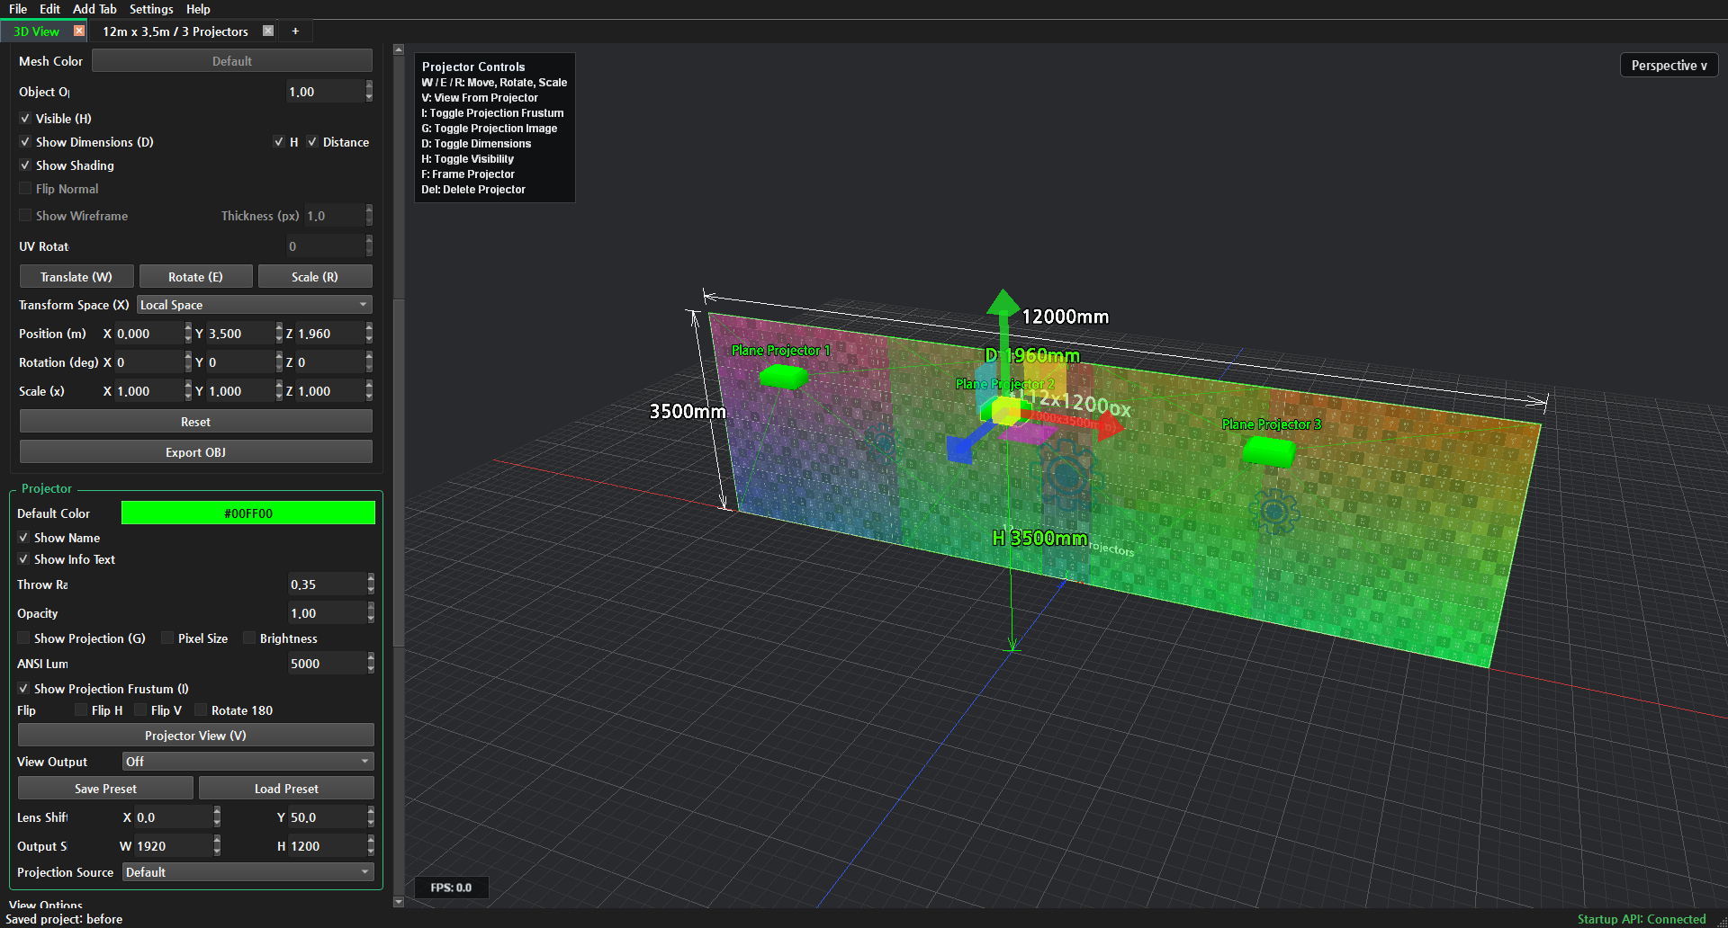The width and height of the screenshot is (1728, 928).
Task: Enable the Pixel Size checkbox
Action: click(x=167, y=638)
